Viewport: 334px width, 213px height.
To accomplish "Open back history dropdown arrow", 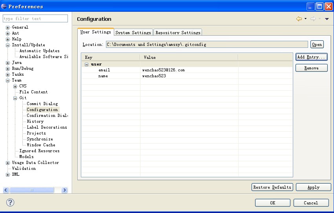I will pyautogui.click(x=305, y=19).
